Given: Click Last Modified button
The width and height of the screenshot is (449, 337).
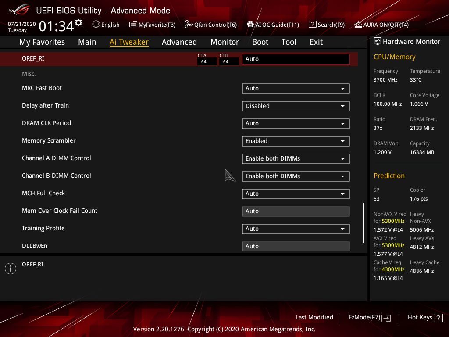Looking at the screenshot, I should click(314, 318).
